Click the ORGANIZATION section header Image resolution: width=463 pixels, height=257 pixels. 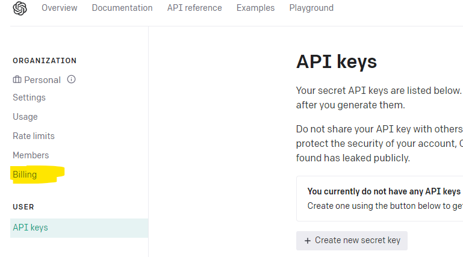pyautogui.click(x=45, y=61)
